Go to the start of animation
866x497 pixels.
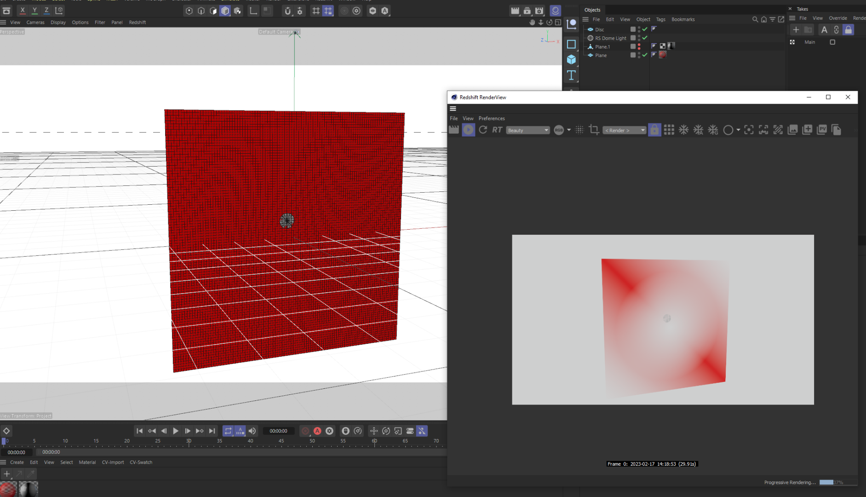pyautogui.click(x=139, y=431)
